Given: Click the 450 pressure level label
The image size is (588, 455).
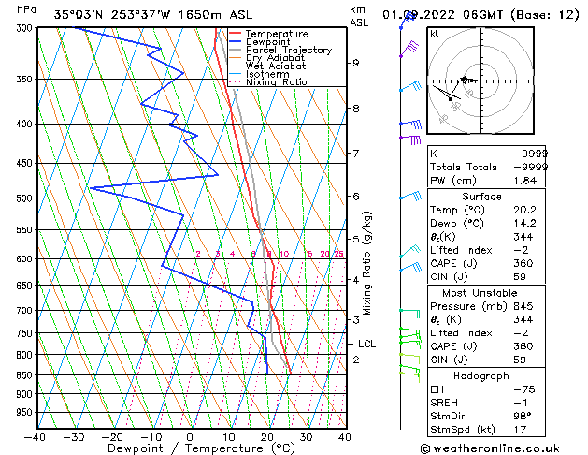Looking at the screenshot, I should pyautogui.click(x=26, y=163).
